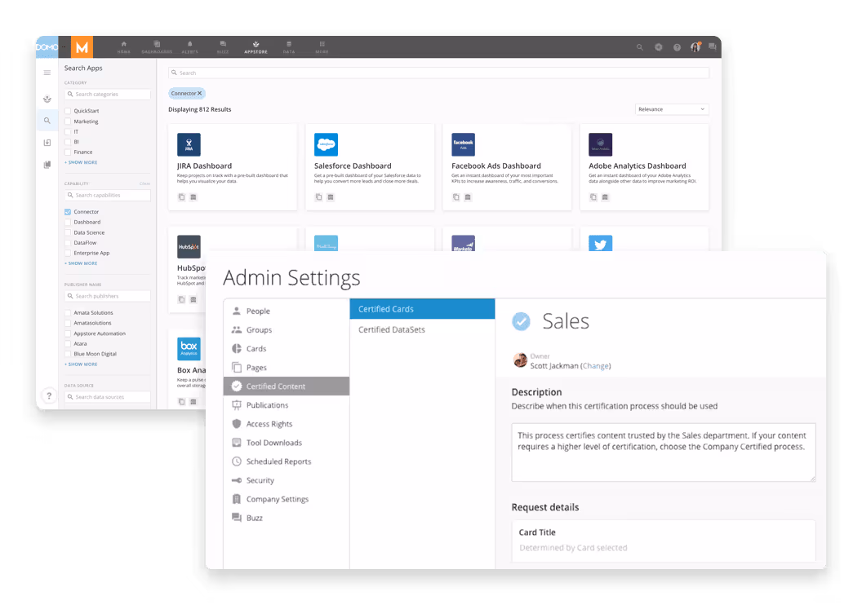
Task: Open the Dashboards nav icon
Action: [157, 47]
